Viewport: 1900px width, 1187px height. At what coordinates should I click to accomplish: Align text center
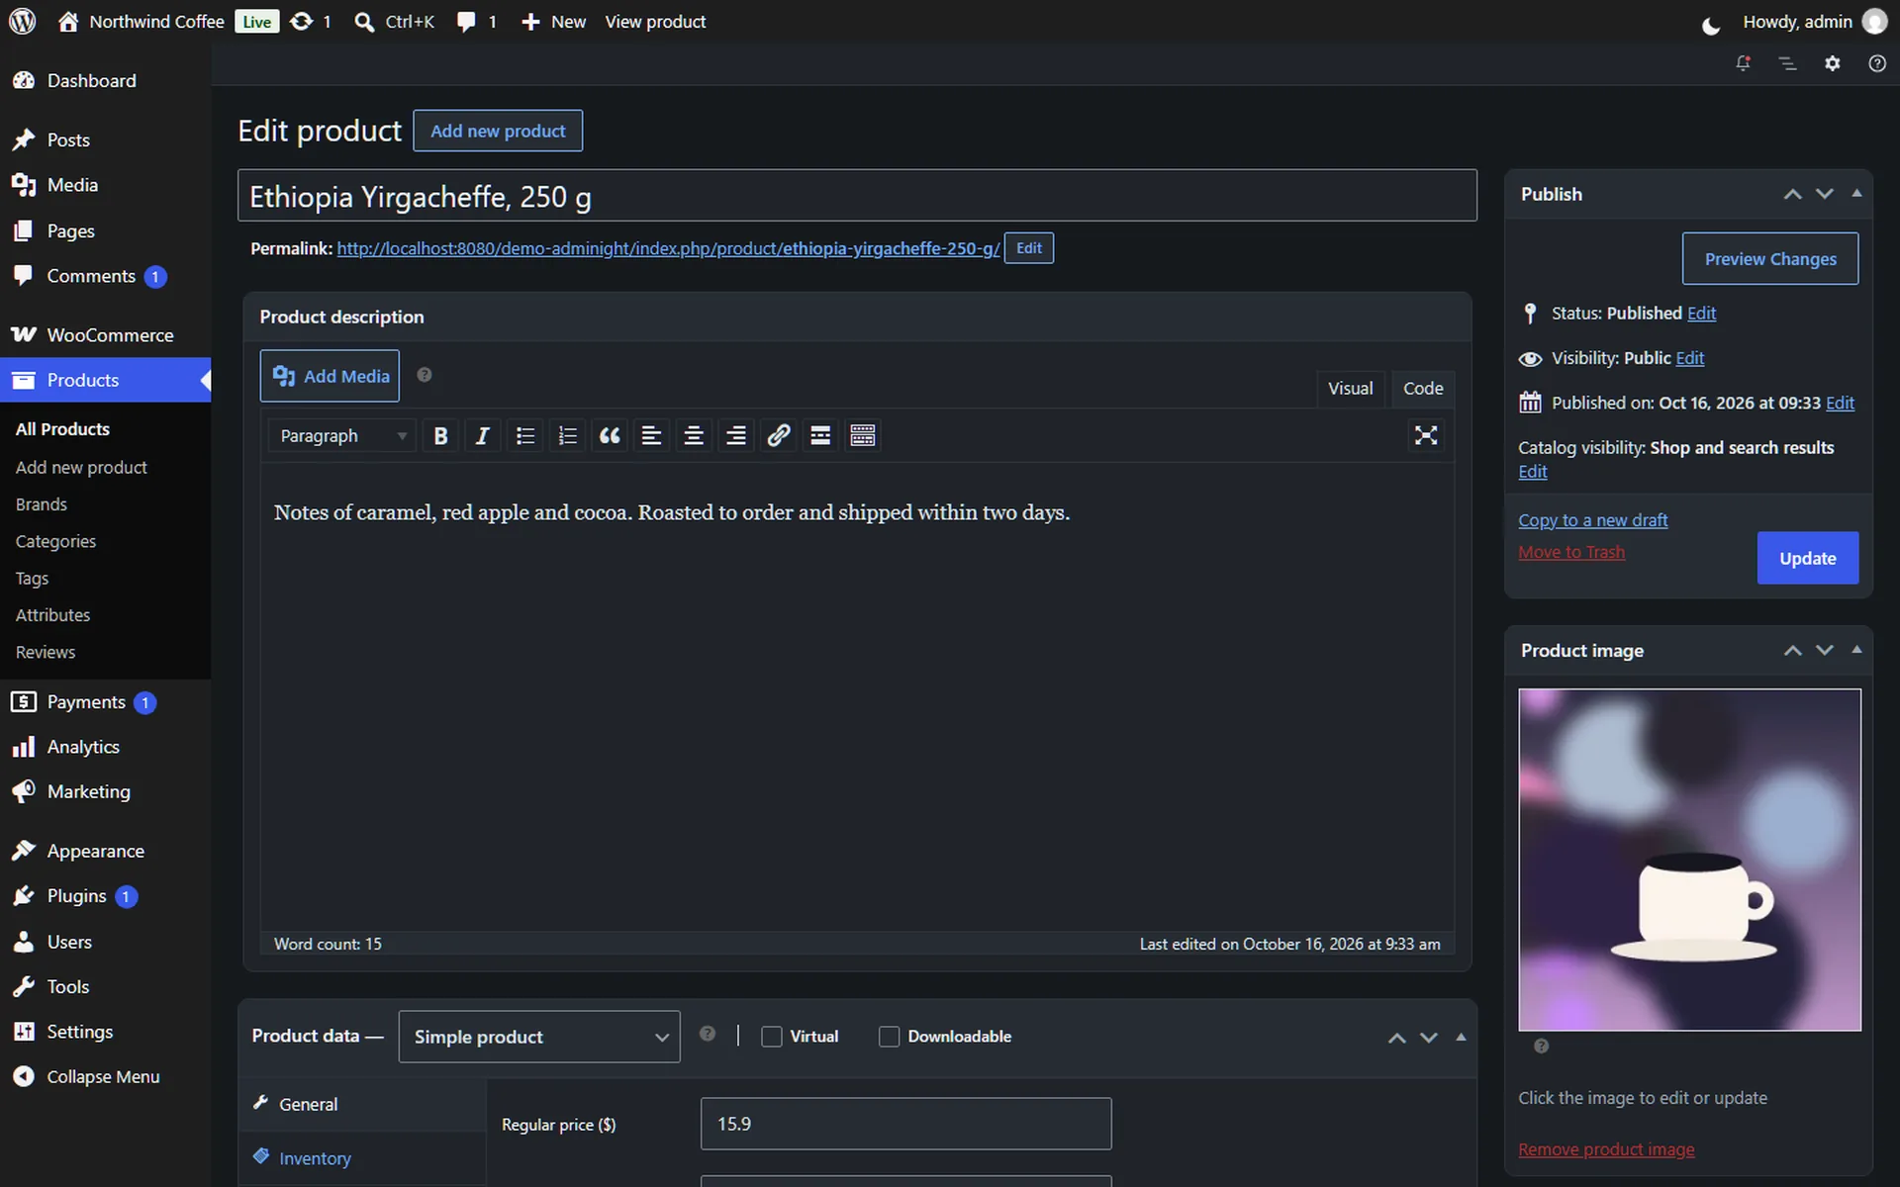point(694,436)
